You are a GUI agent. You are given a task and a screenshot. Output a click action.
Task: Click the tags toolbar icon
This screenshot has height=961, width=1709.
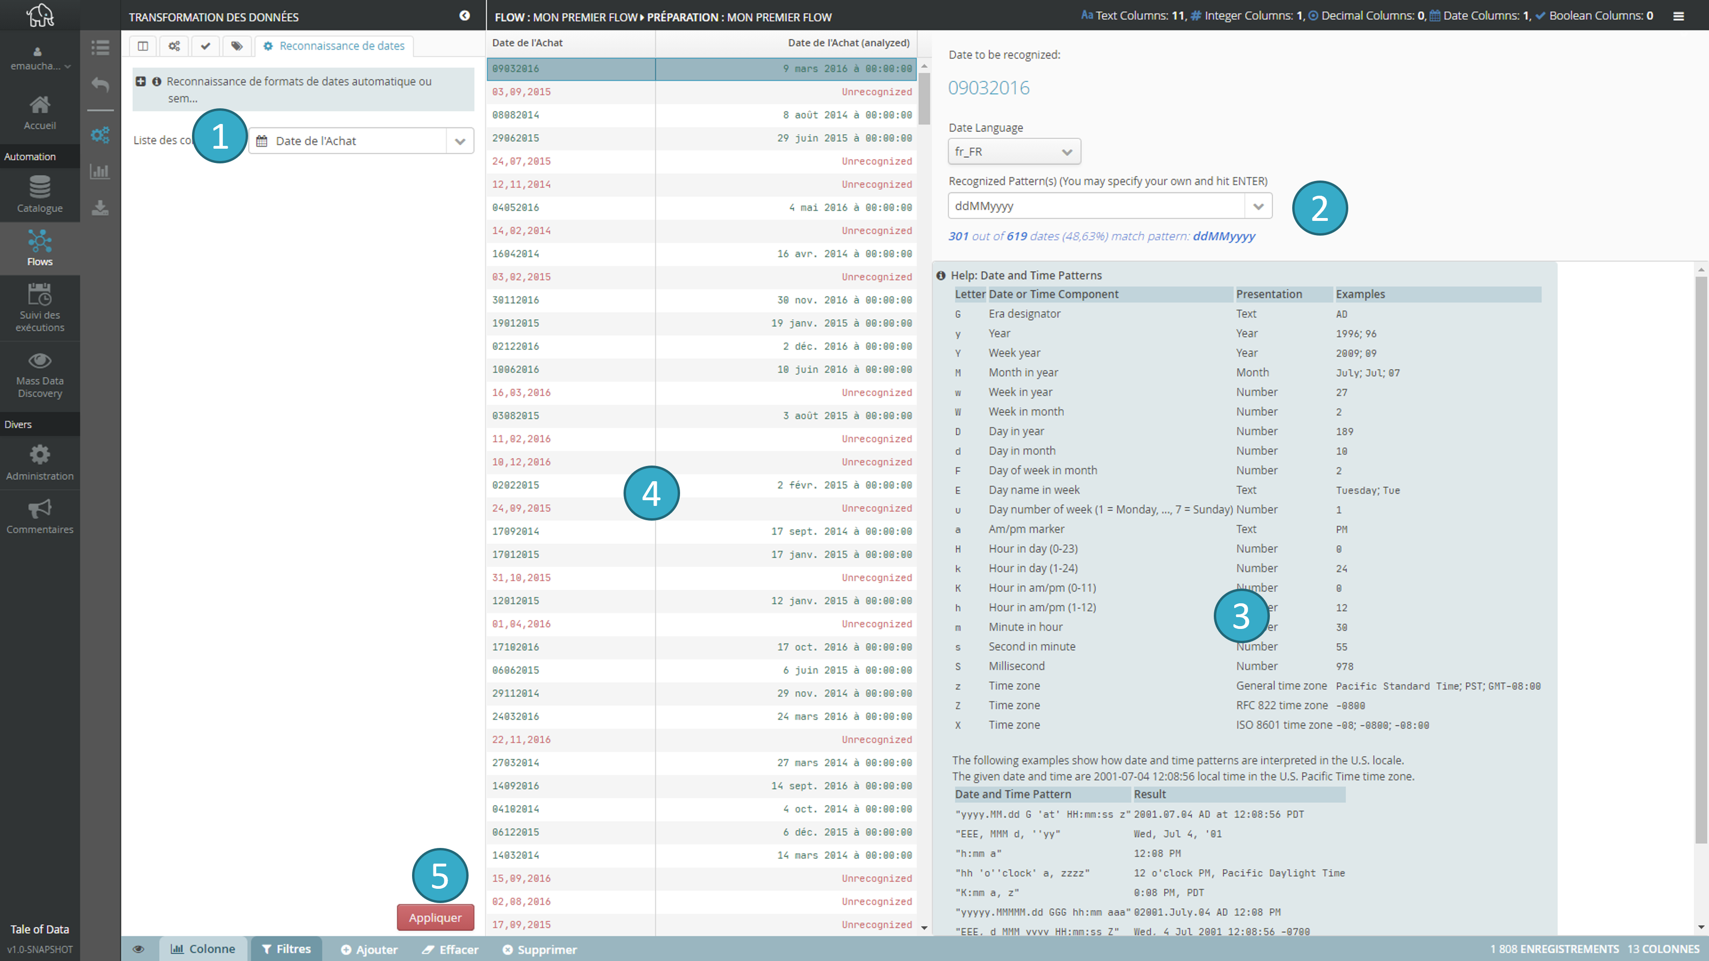pos(237,46)
